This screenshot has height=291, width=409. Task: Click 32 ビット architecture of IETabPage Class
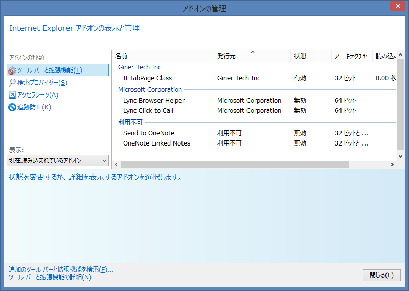346,78
